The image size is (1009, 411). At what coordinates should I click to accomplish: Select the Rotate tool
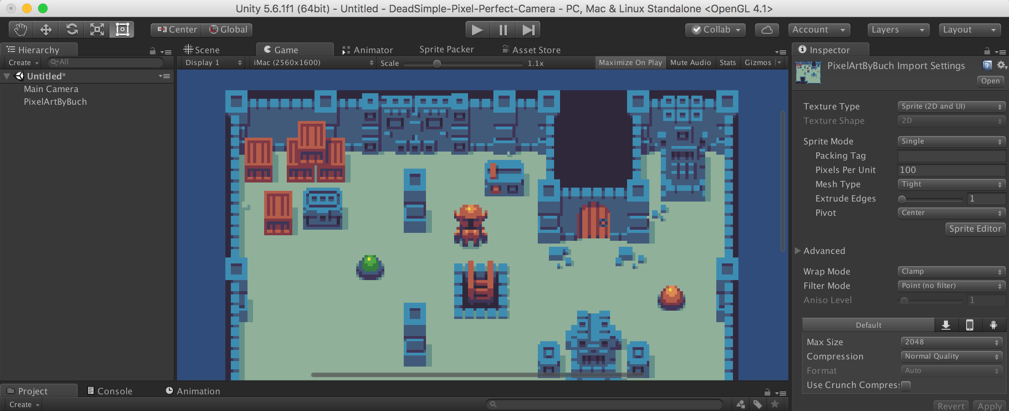point(72,30)
